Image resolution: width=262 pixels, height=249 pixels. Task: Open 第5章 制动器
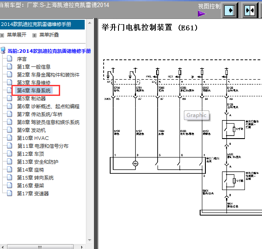tap(31, 99)
